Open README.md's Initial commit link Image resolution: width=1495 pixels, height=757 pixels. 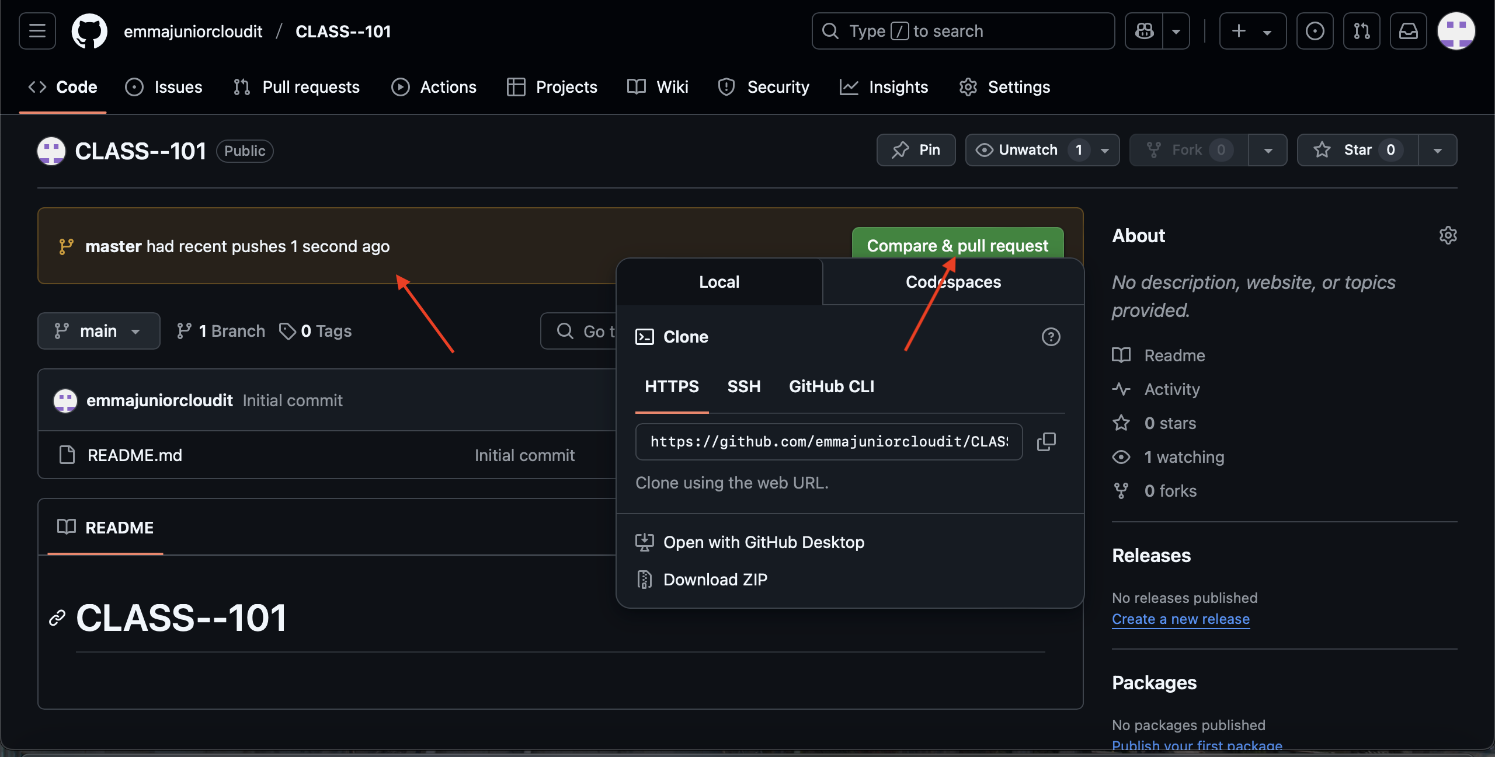tap(524, 455)
